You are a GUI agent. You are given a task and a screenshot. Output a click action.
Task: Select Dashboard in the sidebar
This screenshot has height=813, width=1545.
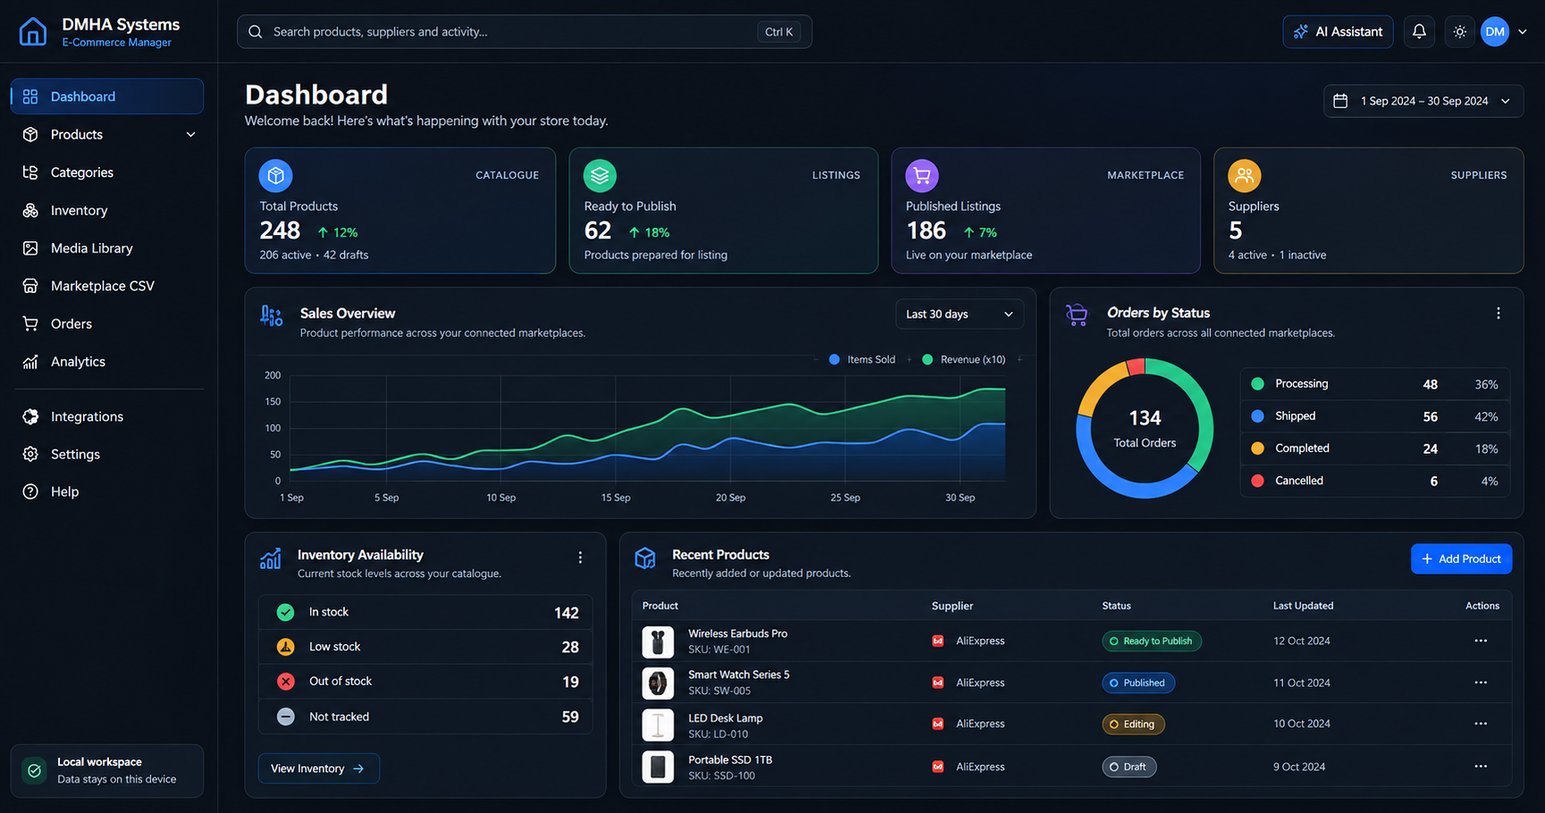pos(107,96)
